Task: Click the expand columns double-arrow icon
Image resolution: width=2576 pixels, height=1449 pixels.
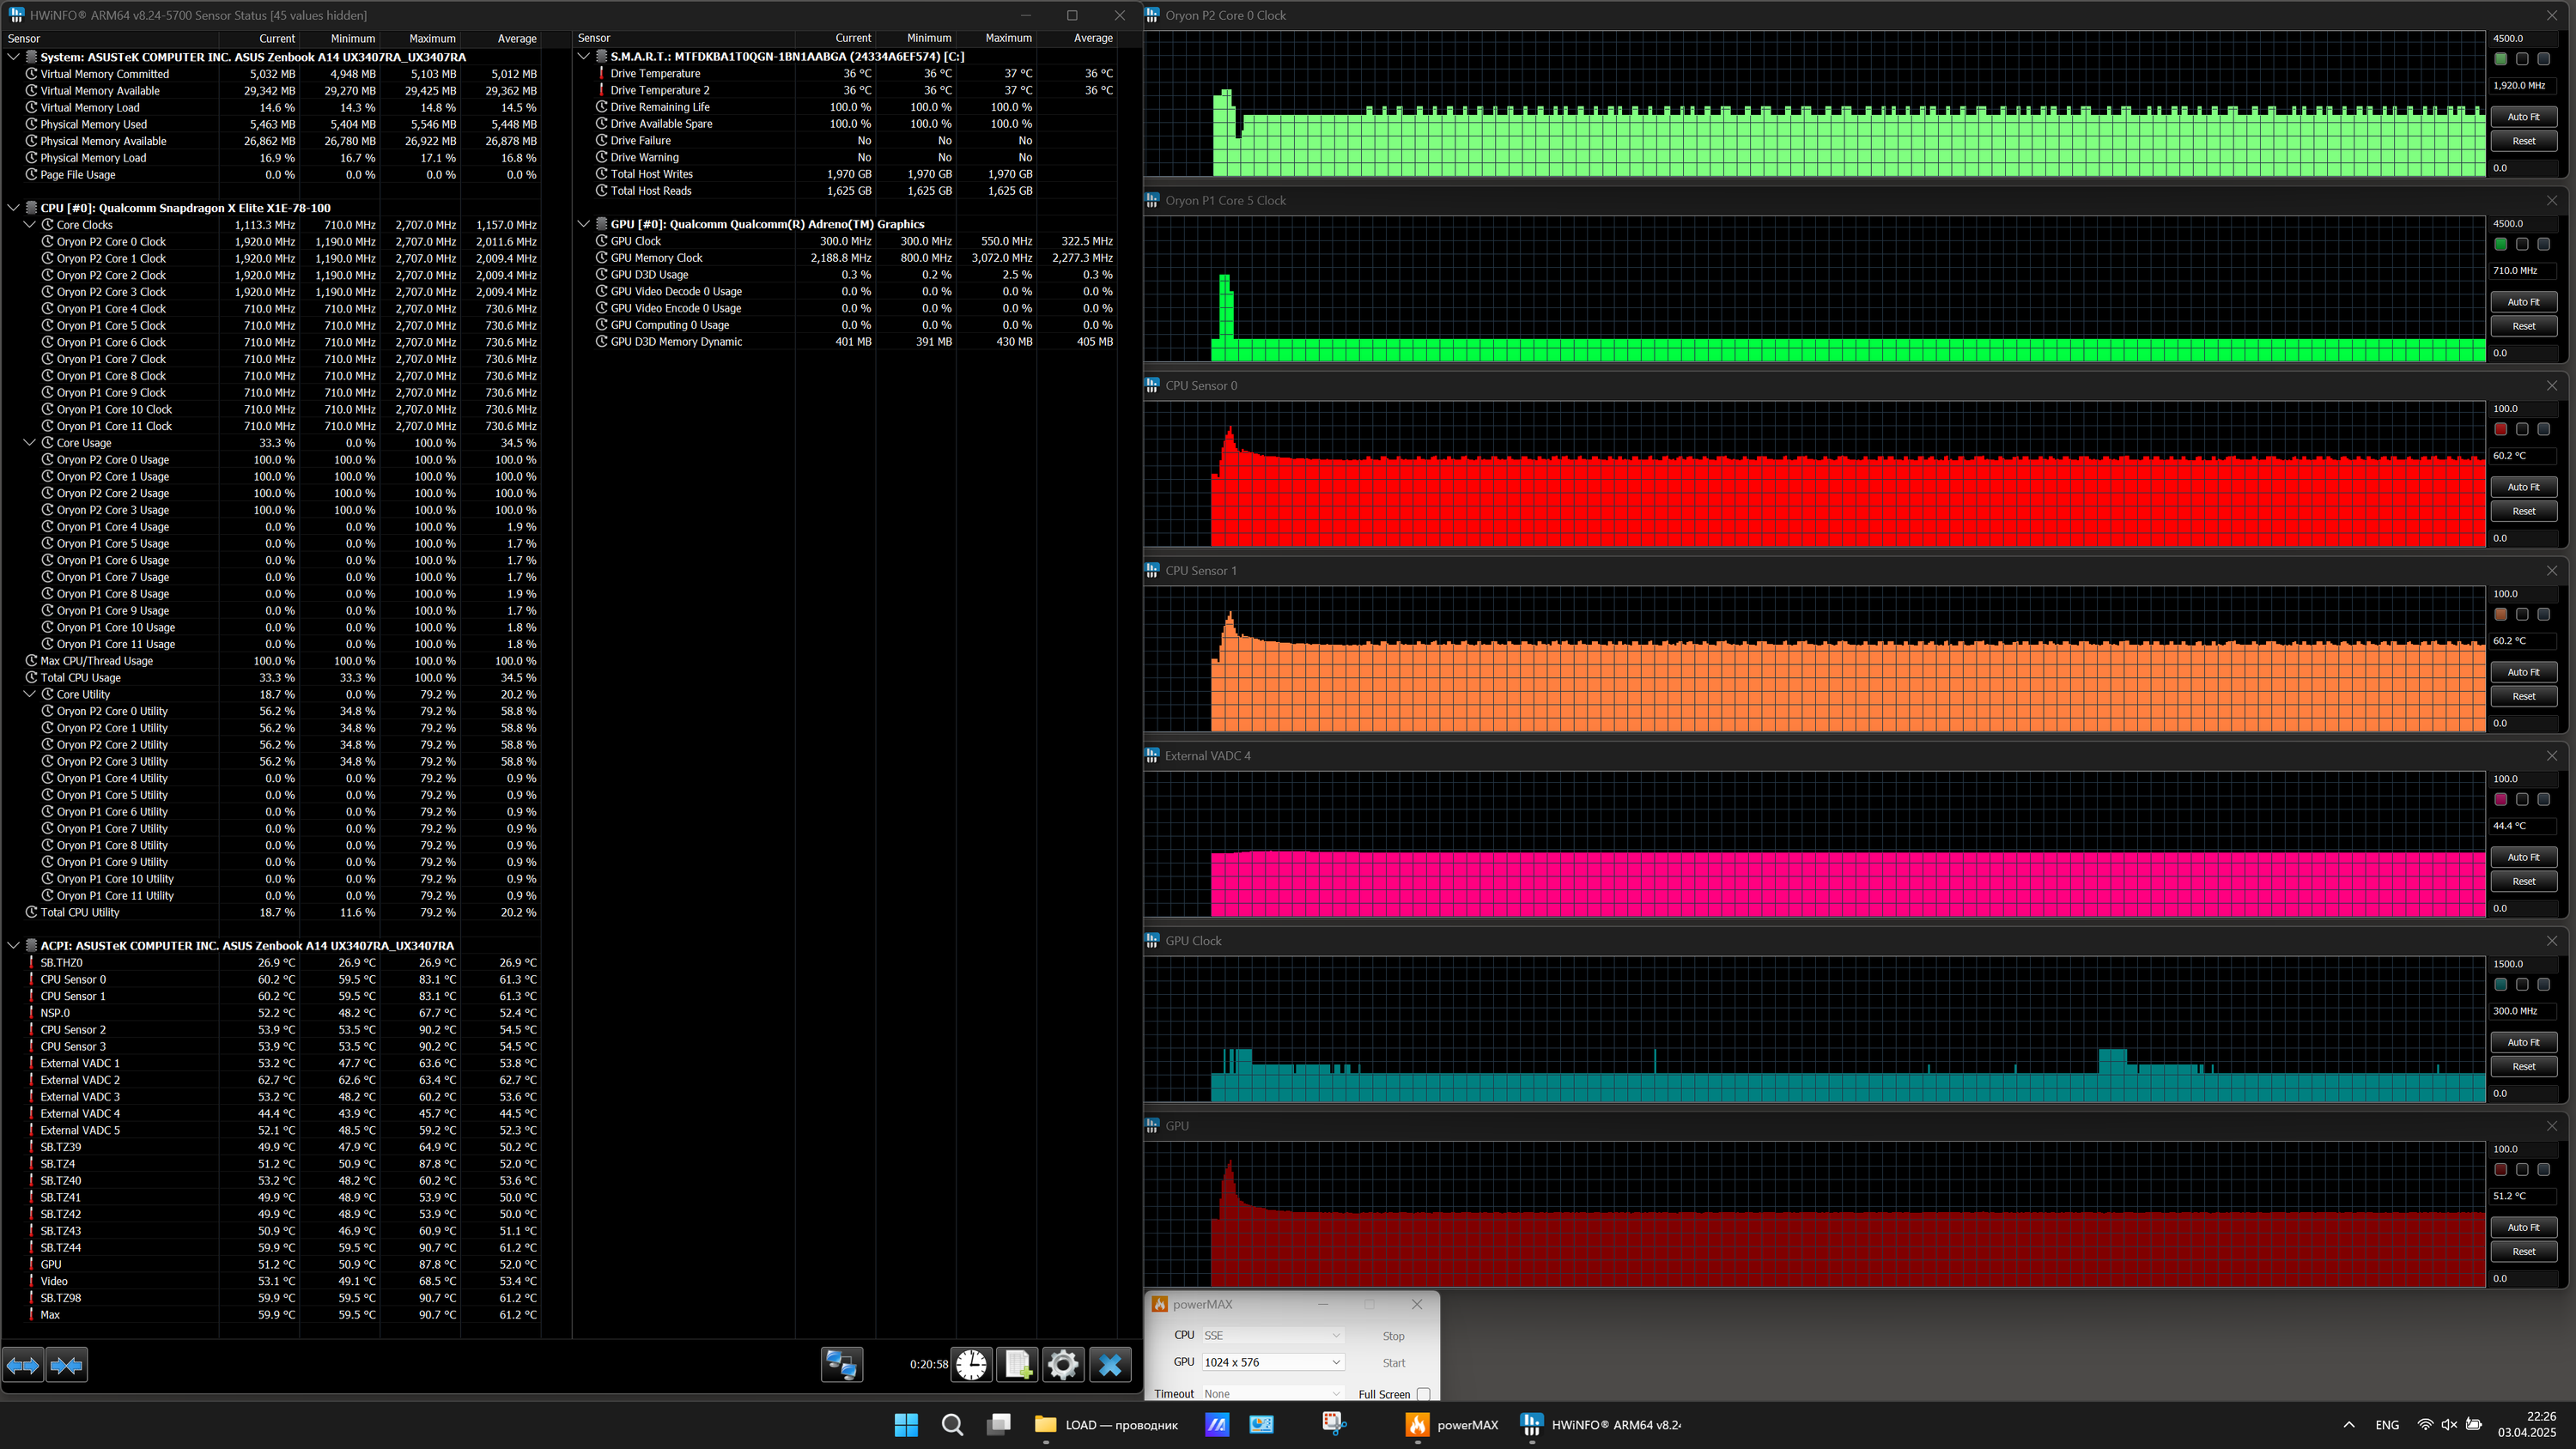Action: pos(23,1365)
